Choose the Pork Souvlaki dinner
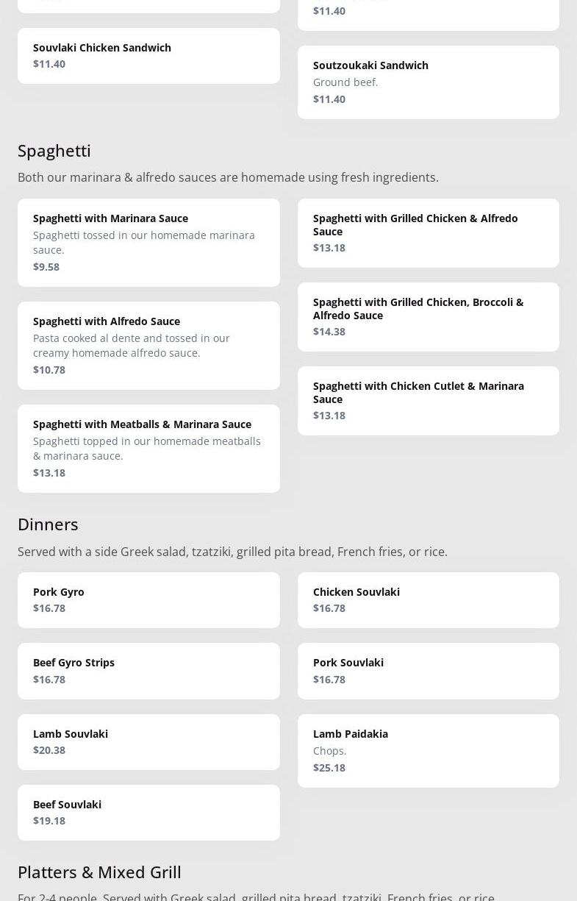 (x=428, y=670)
